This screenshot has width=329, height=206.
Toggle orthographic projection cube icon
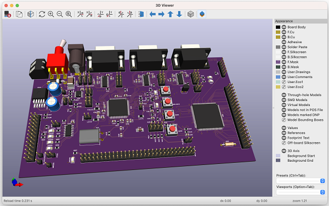click(190, 14)
